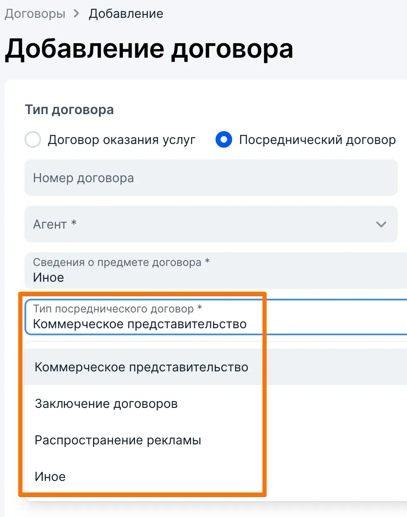Viewport: 407px width, 517px height.
Task: Click the Добавление breadcrumb item
Action: [126, 14]
